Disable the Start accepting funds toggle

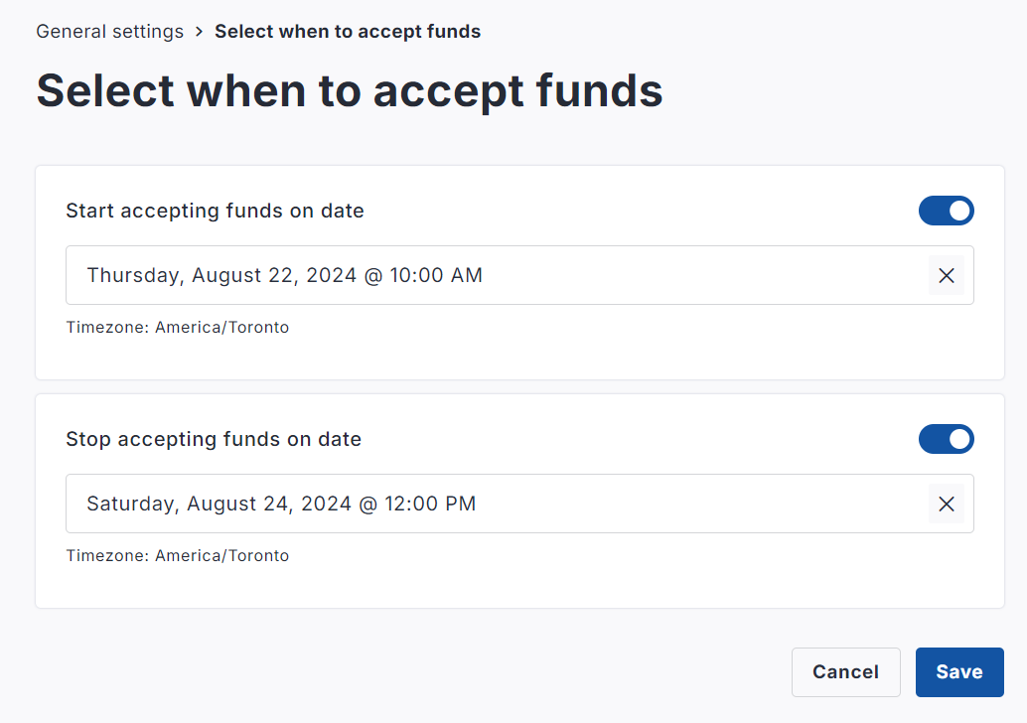946,211
